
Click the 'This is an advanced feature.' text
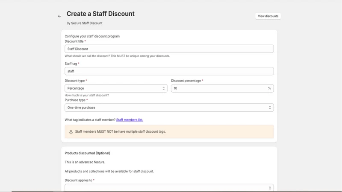tap(85, 162)
